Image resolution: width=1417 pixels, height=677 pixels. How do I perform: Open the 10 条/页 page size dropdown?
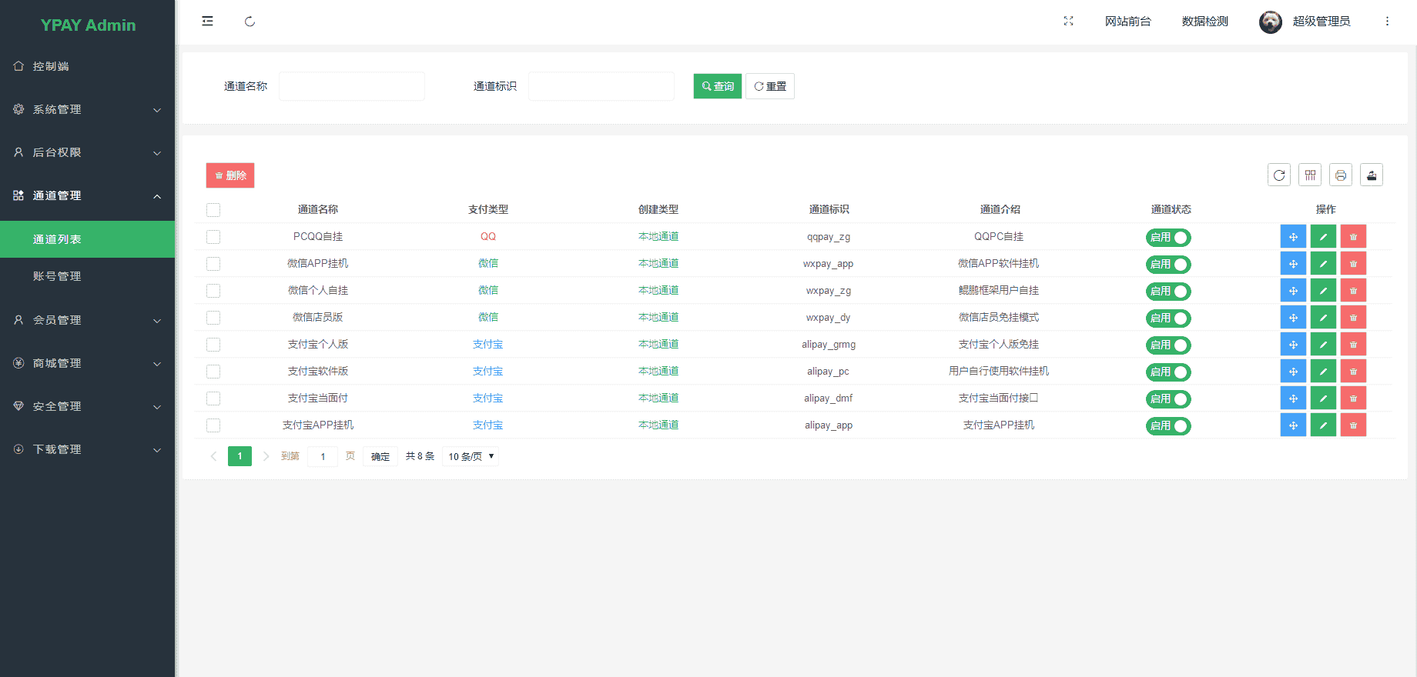pos(471,456)
